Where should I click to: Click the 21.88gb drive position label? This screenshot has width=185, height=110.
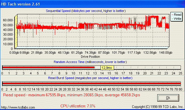37,53
